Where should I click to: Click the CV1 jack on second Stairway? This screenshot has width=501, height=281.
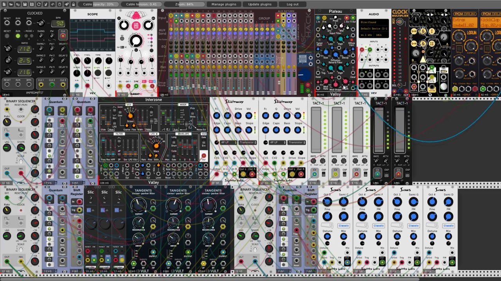click(x=266, y=164)
